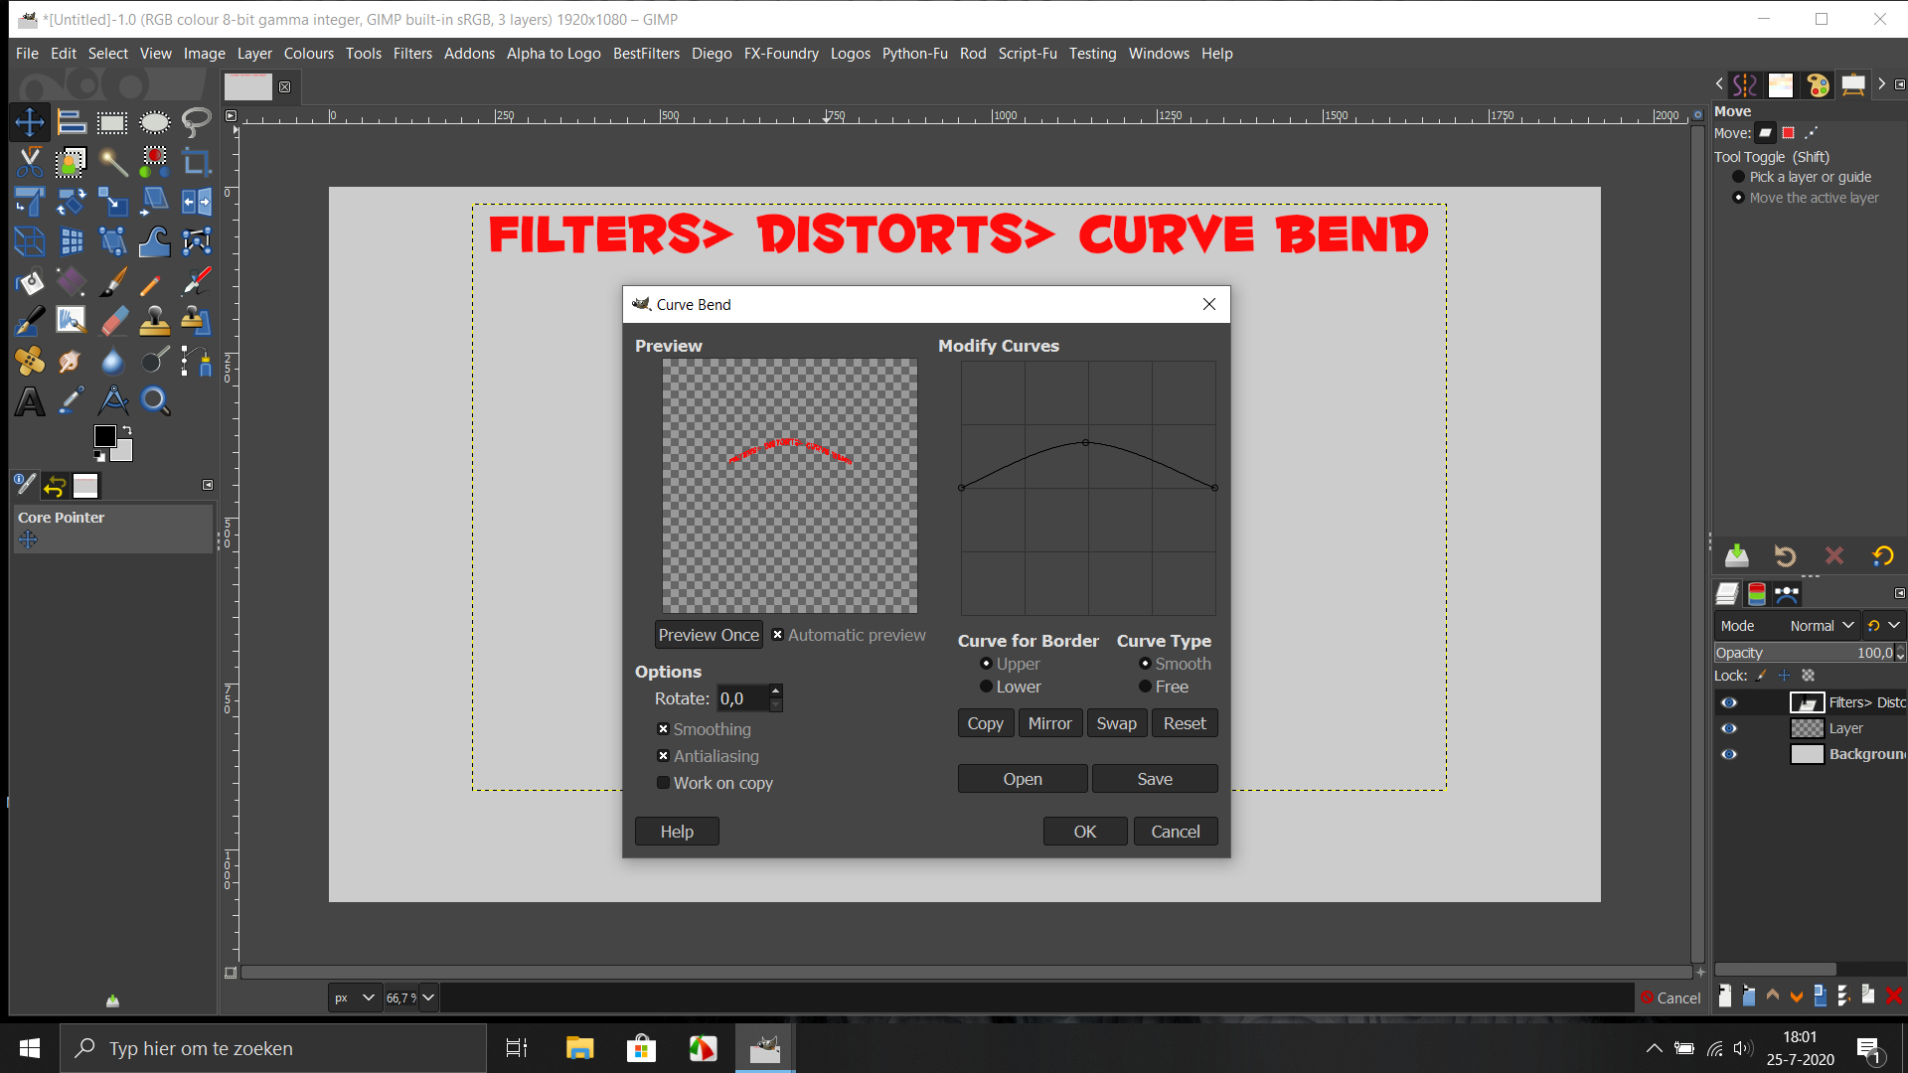
Task: Click the Mirror curve button
Action: [x=1049, y=723]
